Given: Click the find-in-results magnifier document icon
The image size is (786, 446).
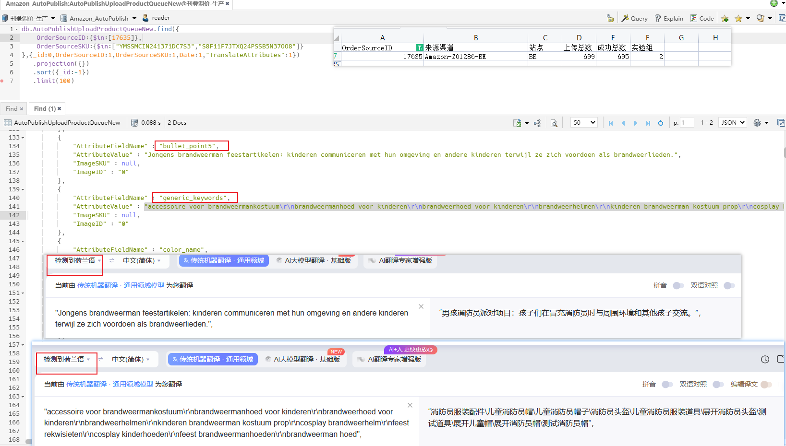Looking at the screenshot, I should click(x=554, y=123).
